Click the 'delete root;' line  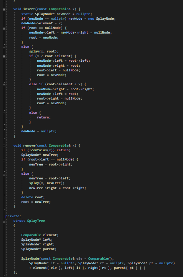pos(33,197)
